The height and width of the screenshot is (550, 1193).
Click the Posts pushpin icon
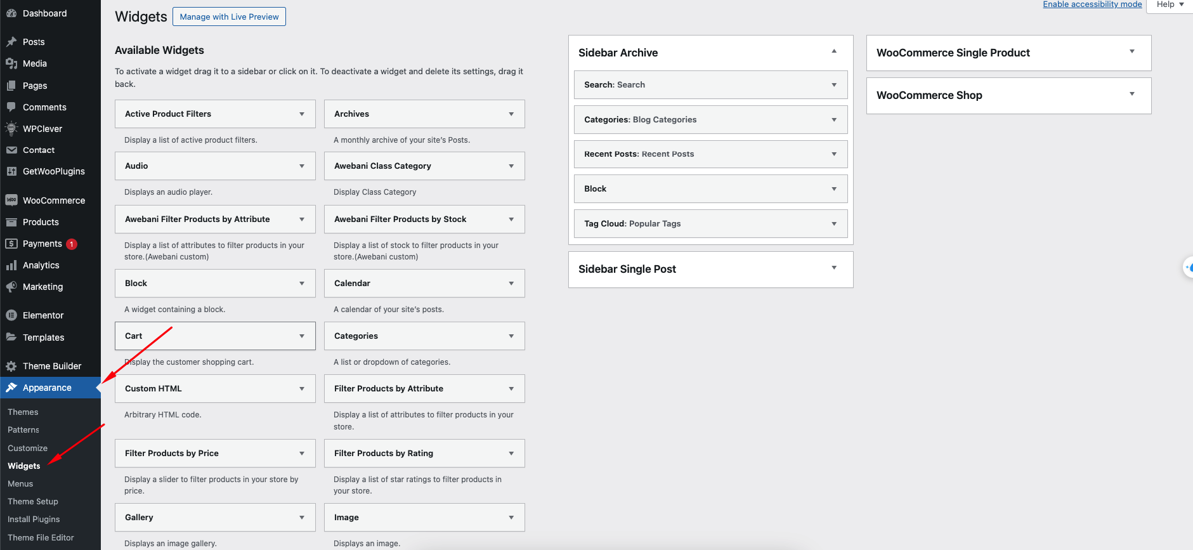point(11,42)
